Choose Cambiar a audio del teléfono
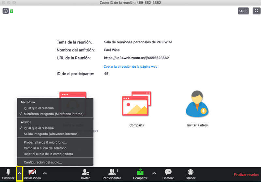Viewport: 261px width, 182px height. click(55, 148)
